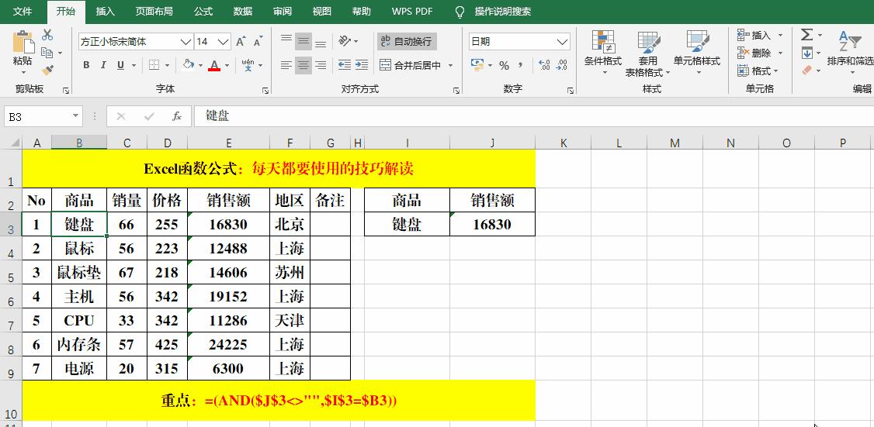Open font group dialog launcher
The width and height of the screenshot is (874, 427).
coord(265,90)
